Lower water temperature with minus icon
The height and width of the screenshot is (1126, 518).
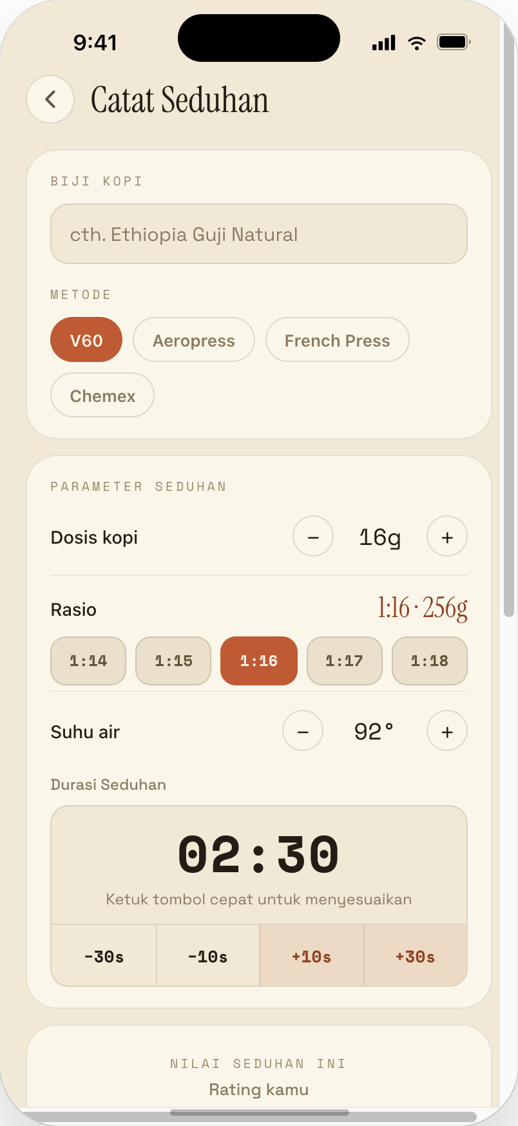point(303,730)
